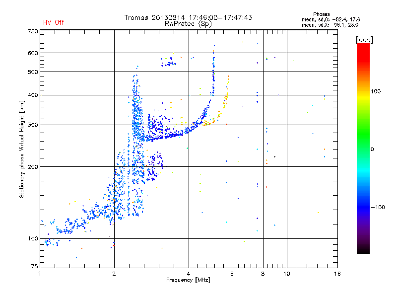397x298 pixels.
Task: Click the x-axis "2" tick label
Action: point(114,274)
